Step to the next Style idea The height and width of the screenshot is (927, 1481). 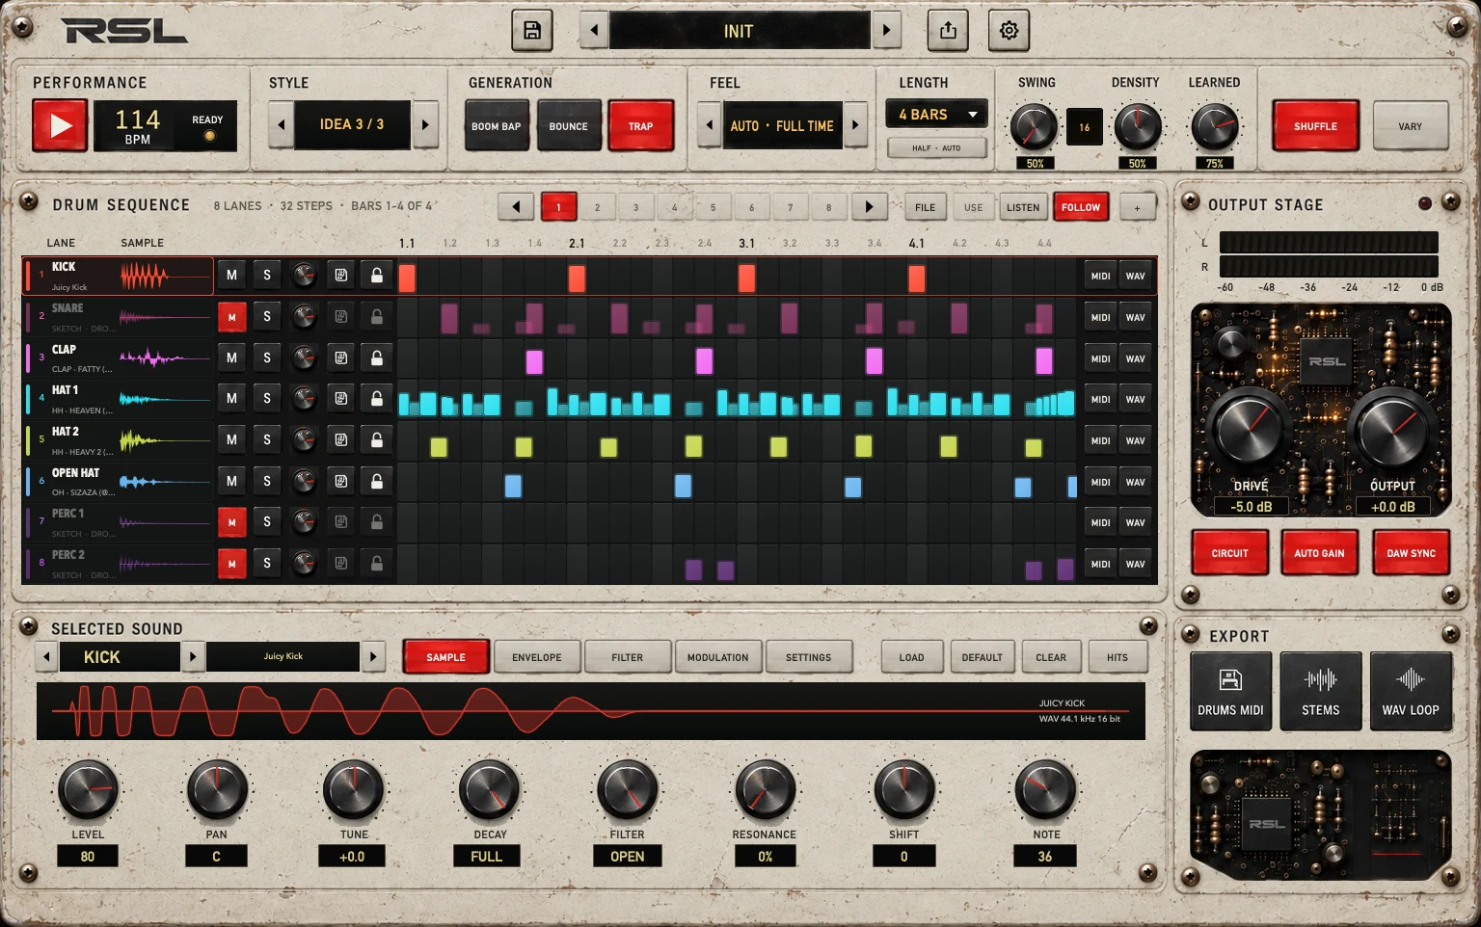click(x=424, y=125)
